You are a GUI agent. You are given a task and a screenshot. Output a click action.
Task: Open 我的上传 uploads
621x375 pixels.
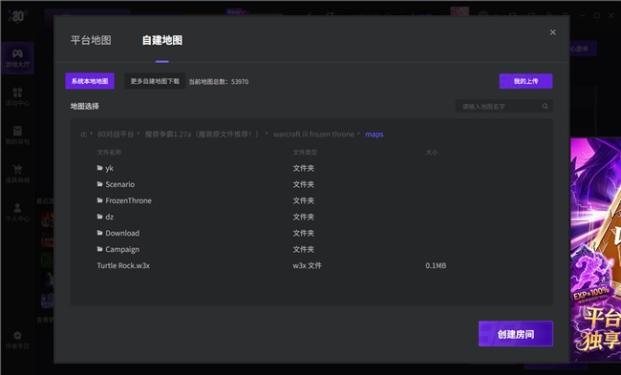tap(526, 81)
